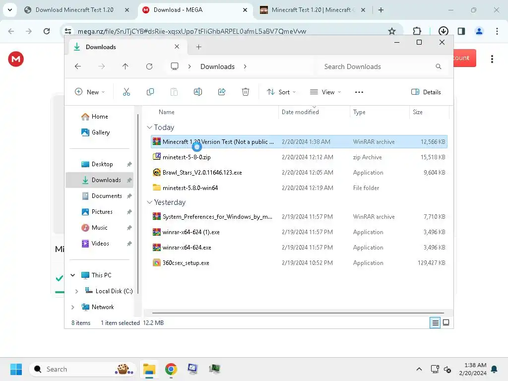Open MEGA page three-dot menu
The width and height of the screenshot is (508, 381).
(x=492, y=59)
